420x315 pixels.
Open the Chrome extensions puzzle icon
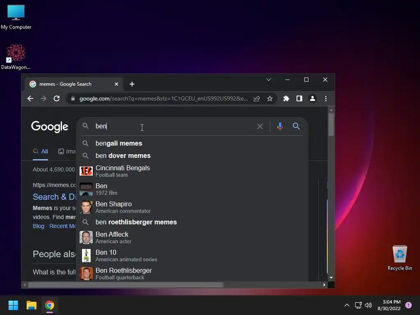(286, 98)
